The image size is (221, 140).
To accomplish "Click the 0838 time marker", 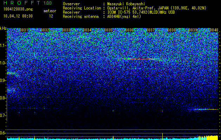I will [x=172, y=30].
